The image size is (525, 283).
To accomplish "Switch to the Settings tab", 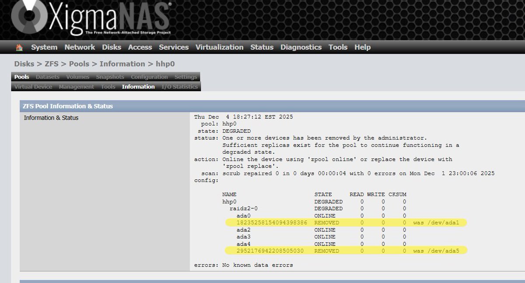I will point(185,77).
